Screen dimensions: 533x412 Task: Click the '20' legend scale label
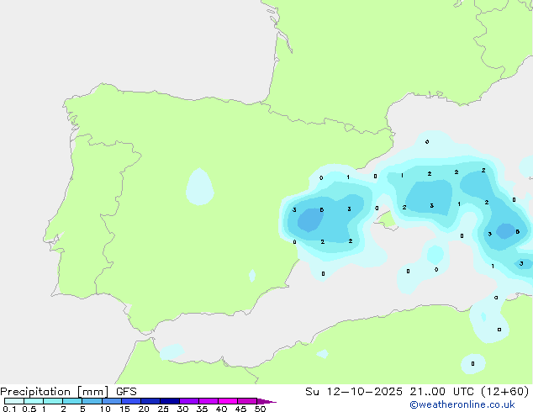(144, 409)
